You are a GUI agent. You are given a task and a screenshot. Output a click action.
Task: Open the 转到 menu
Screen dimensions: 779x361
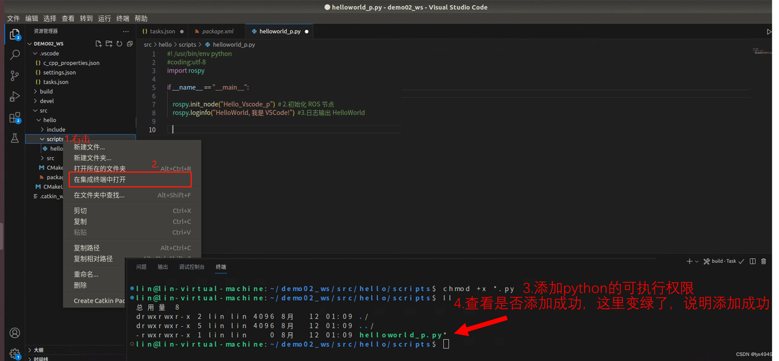coord(86,18)
